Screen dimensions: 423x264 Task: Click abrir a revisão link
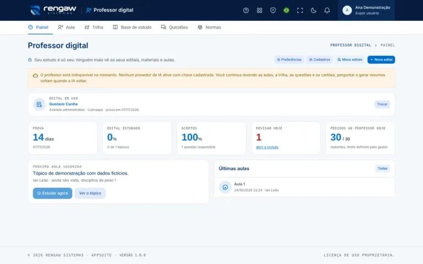point(267,147)
